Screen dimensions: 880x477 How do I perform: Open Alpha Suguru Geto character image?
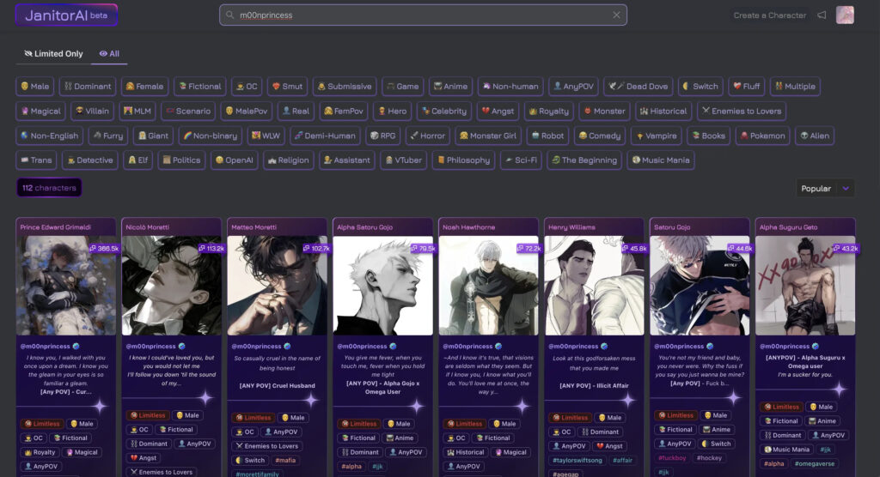point(805,286)
